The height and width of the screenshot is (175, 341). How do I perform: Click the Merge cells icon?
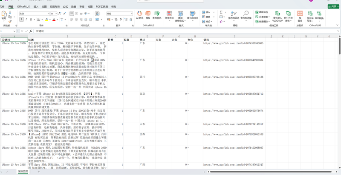point(97,19)
